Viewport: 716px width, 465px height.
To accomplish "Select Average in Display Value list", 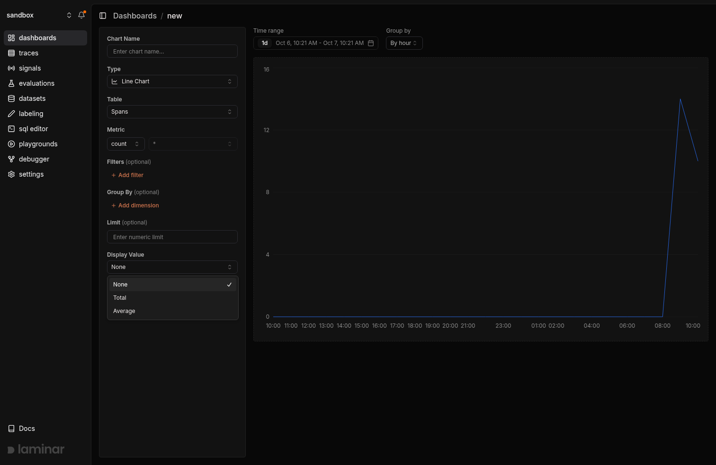I will point(173,311).
